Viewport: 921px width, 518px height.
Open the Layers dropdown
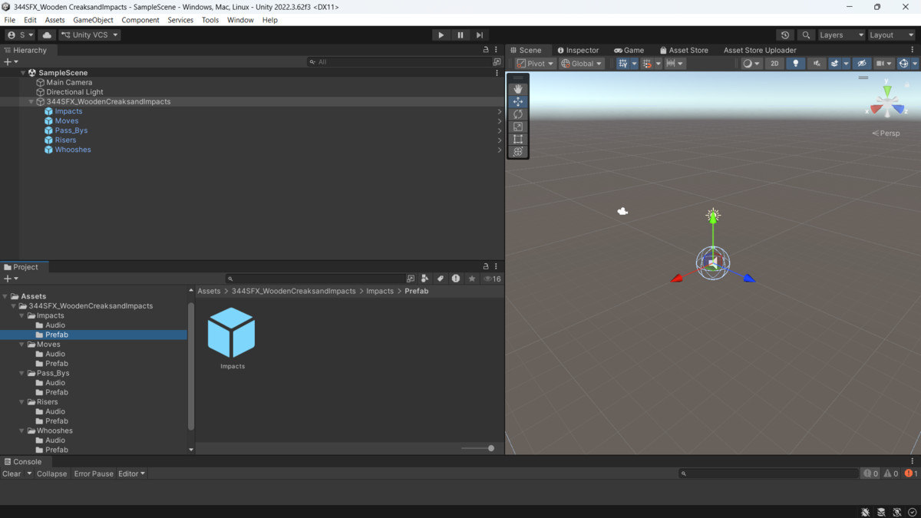pos(840,35)
